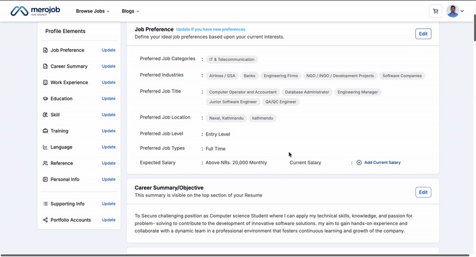
Task: Select Supporting Info in the sidebar
Action: coord(67,204)
